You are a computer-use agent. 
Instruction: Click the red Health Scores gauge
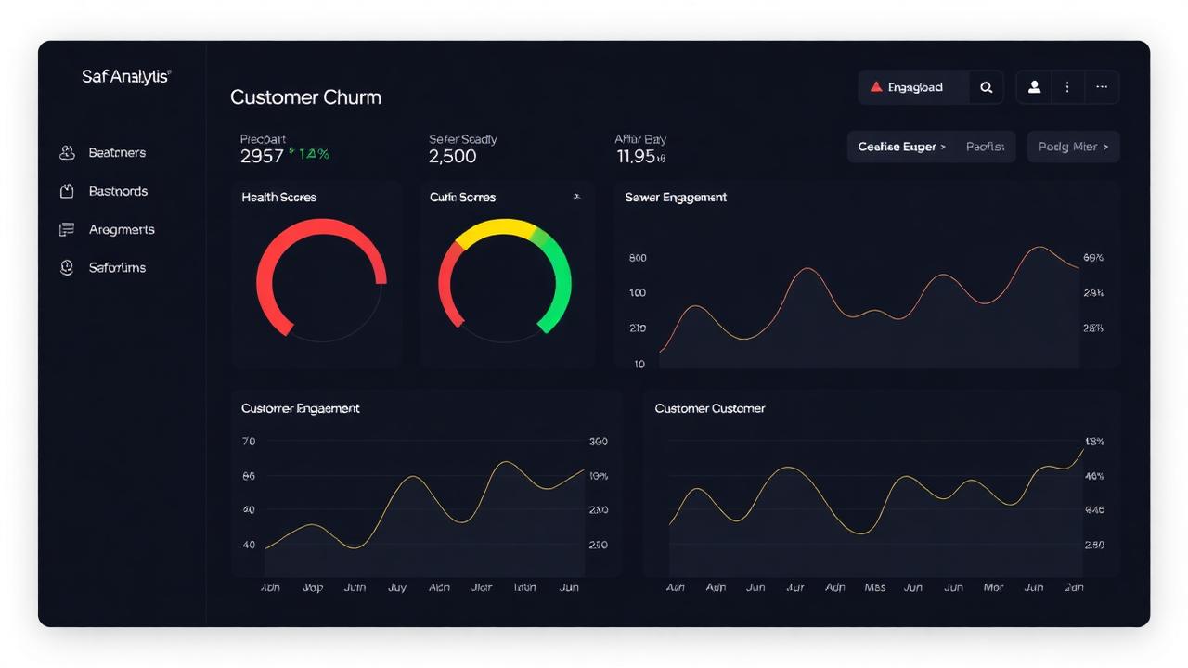[x=321, y=277]
